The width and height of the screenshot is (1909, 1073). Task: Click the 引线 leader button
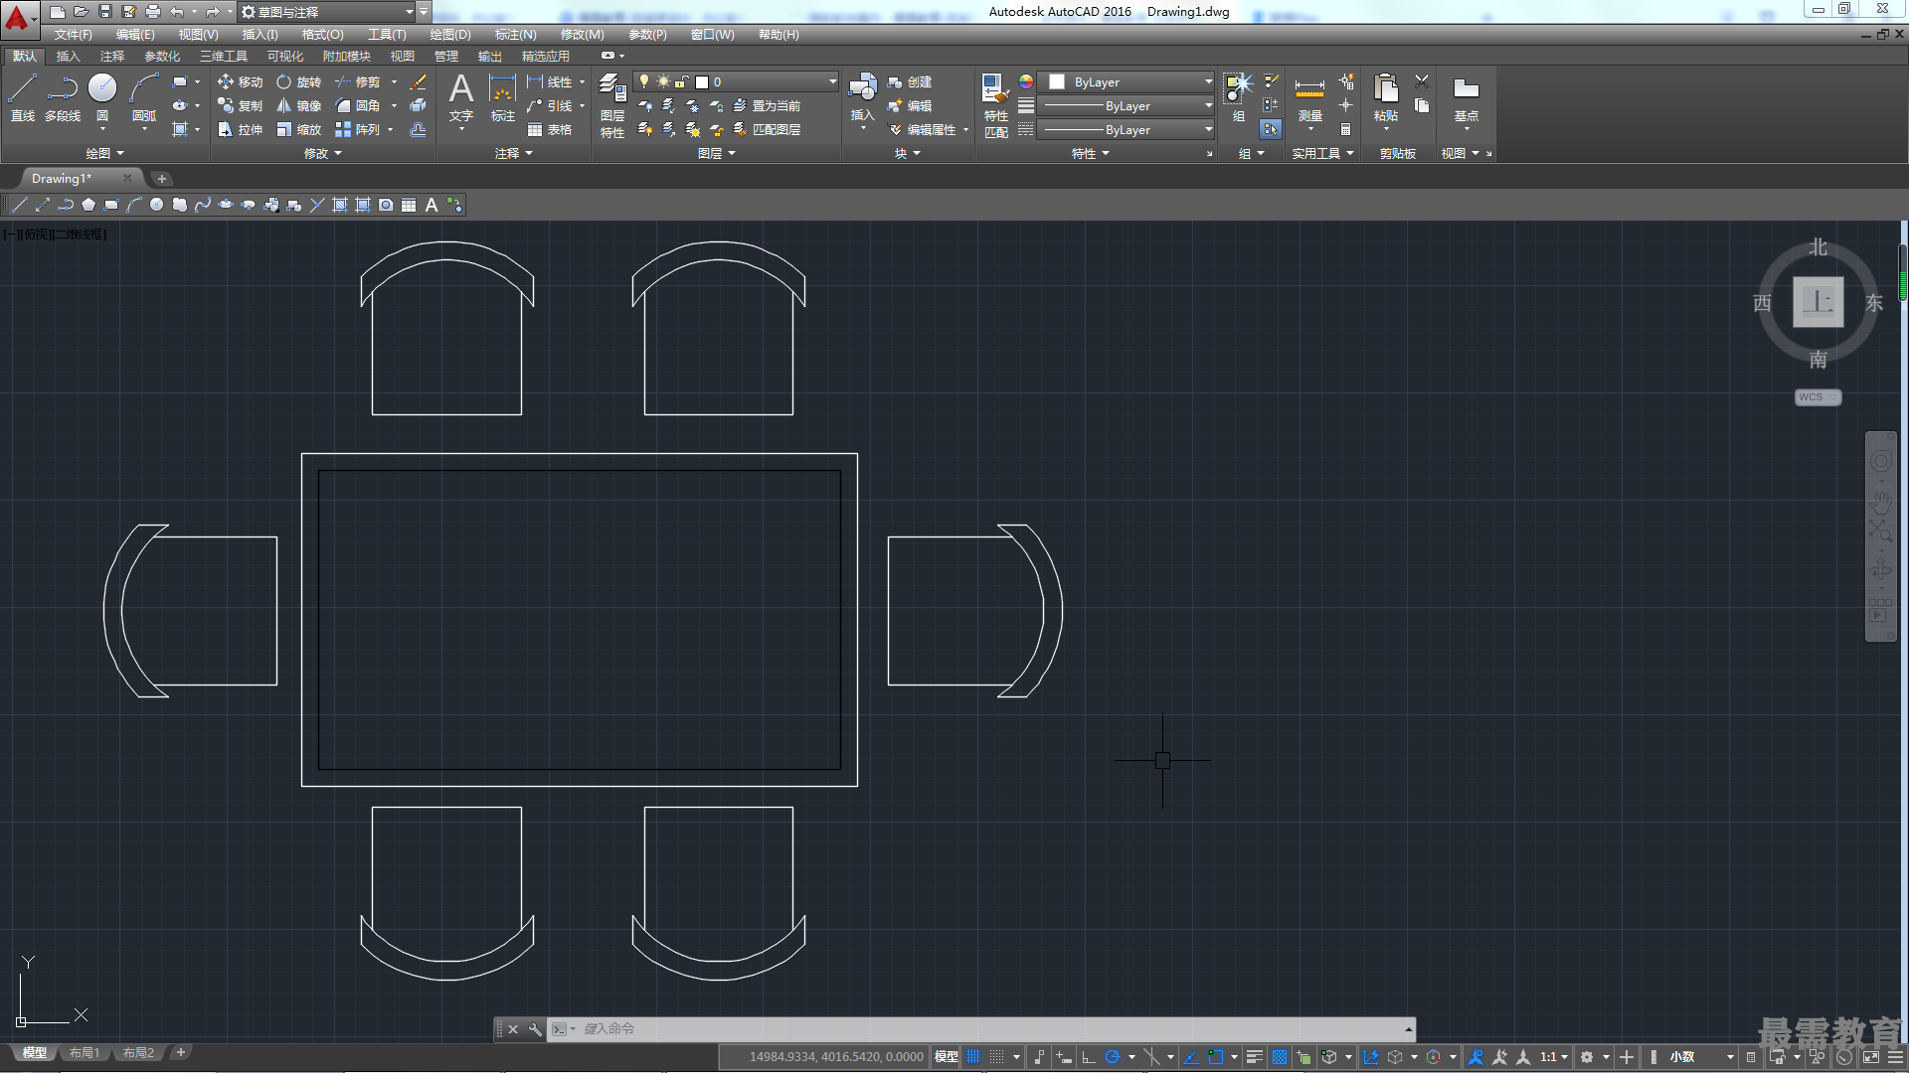point(550,105)
